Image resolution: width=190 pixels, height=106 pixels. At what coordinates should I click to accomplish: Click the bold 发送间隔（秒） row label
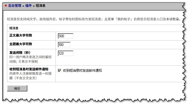click(x=20, y=53)
